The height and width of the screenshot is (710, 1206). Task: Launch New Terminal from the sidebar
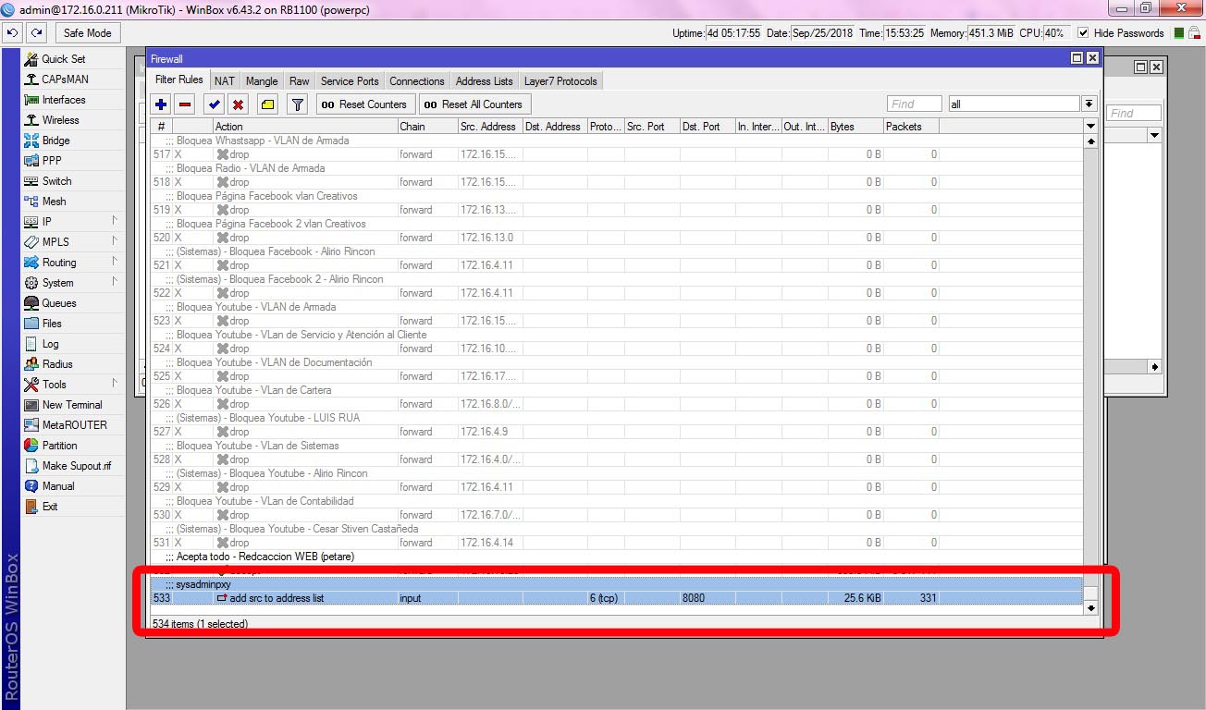pyautogui.click(x=74, y=405)
